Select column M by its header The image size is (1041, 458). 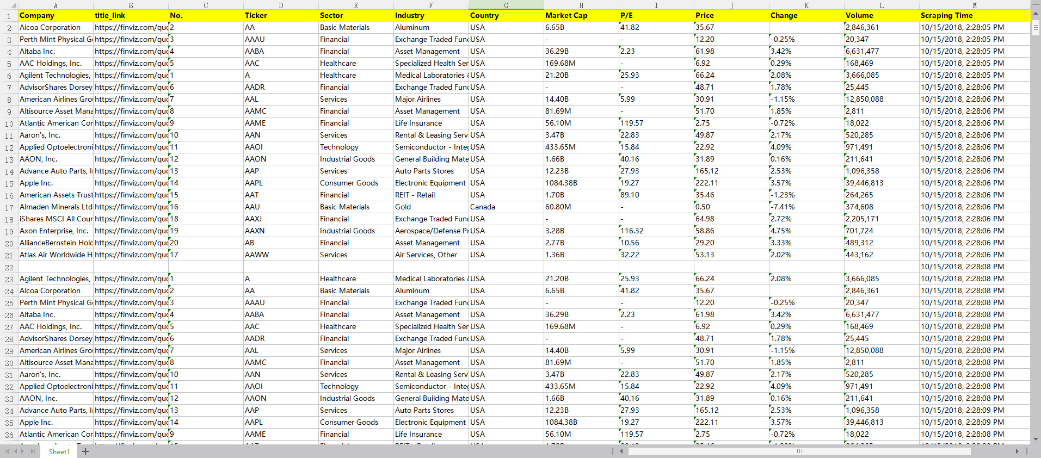(975, 5)
